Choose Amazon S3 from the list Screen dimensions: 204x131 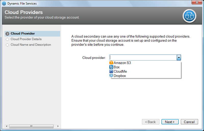[122, 63]
